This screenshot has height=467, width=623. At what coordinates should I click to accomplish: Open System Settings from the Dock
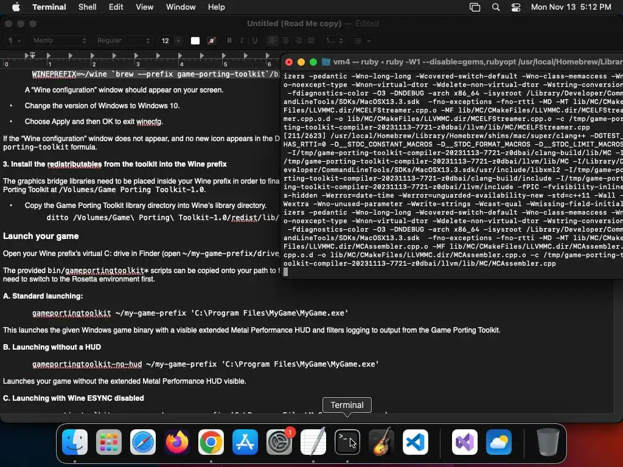click(279, 442)
